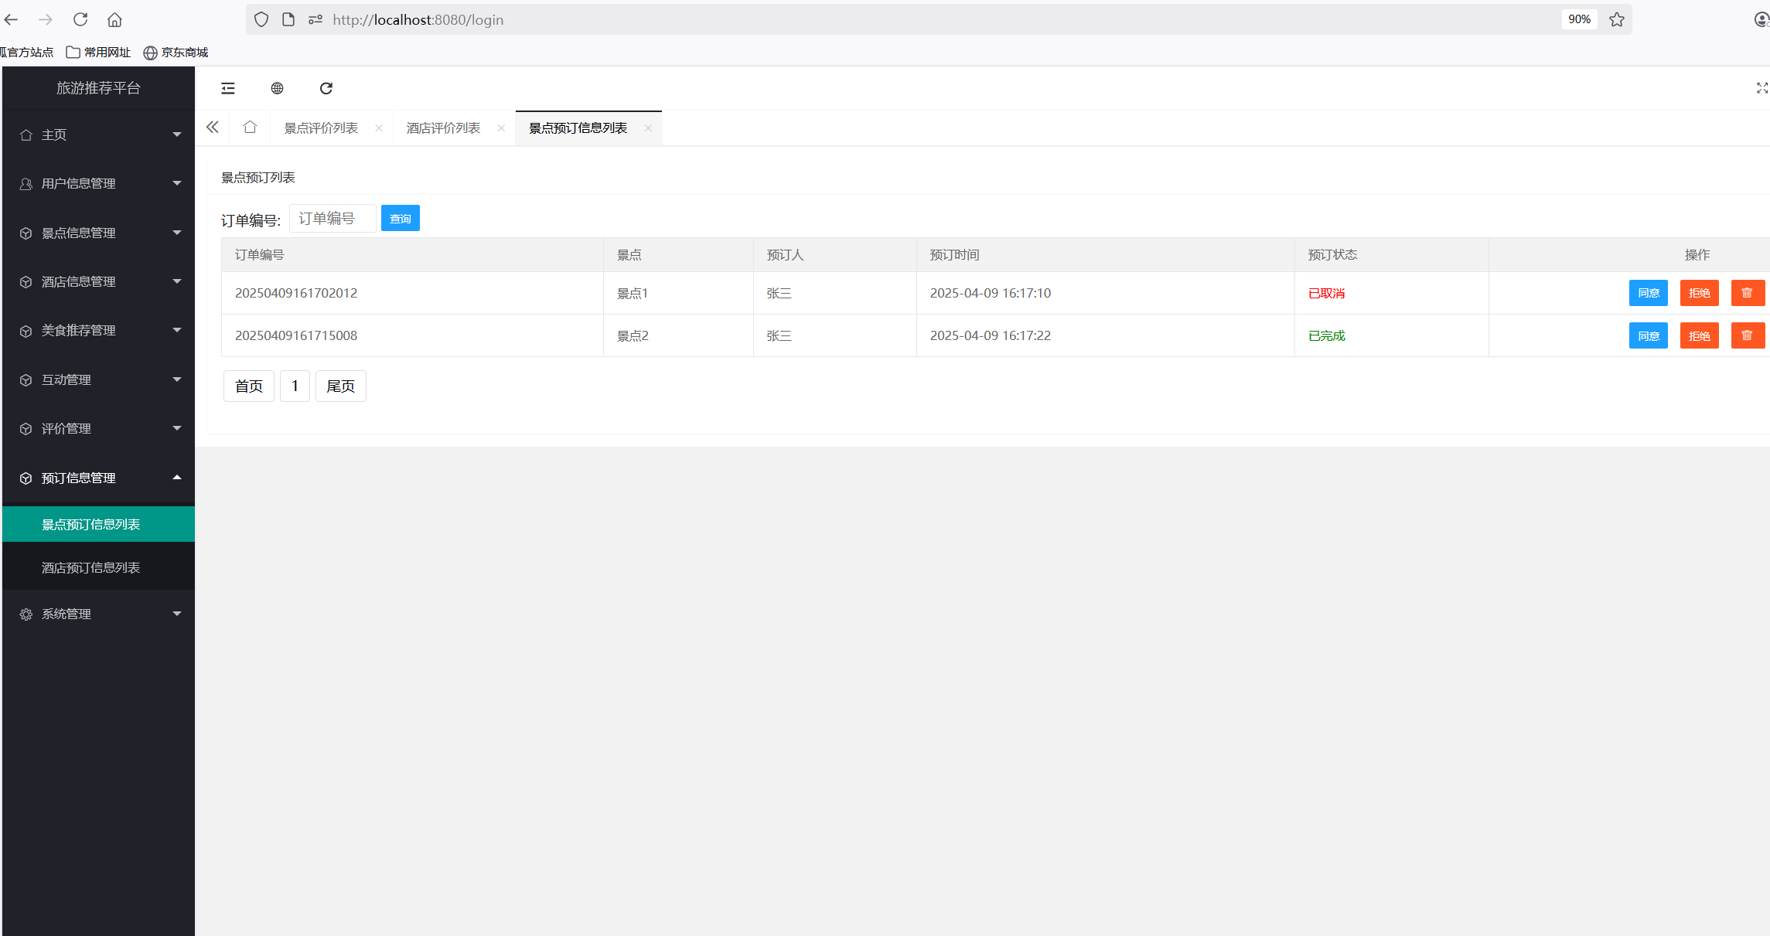Switch to the 景点评价列表 tab
This screenshot has height=936, width=1770.
click(x=321, y=128)
